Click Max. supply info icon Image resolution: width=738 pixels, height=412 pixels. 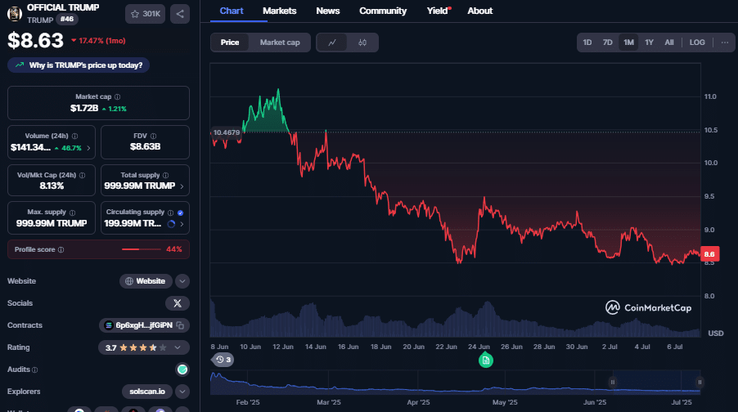72,213
